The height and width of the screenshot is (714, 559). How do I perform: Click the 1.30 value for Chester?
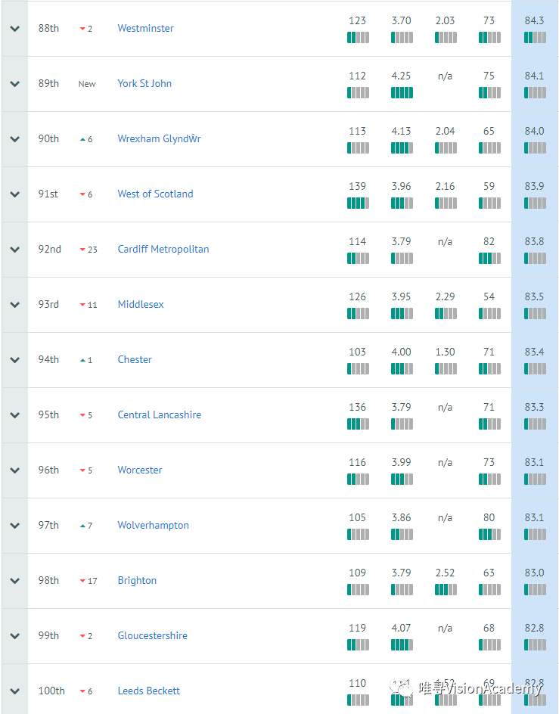(445, 352)
